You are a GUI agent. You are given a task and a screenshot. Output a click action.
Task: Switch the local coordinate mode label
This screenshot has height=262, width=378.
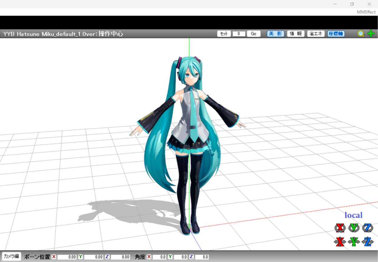click(x=353, y=215)
